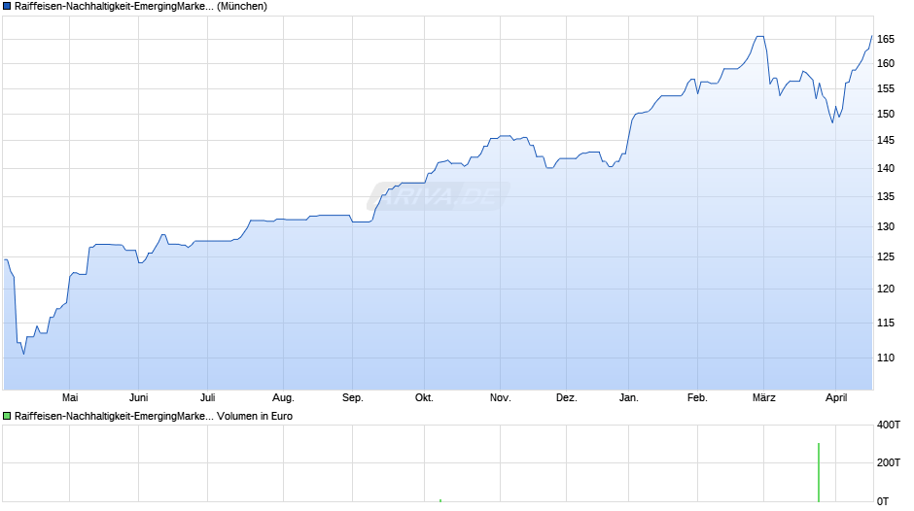Click the 'Aug.' month label

point(283,397)
